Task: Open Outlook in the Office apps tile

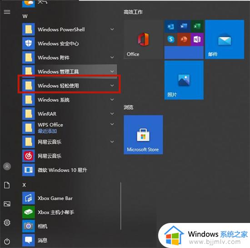Action: tap(171, 26)
